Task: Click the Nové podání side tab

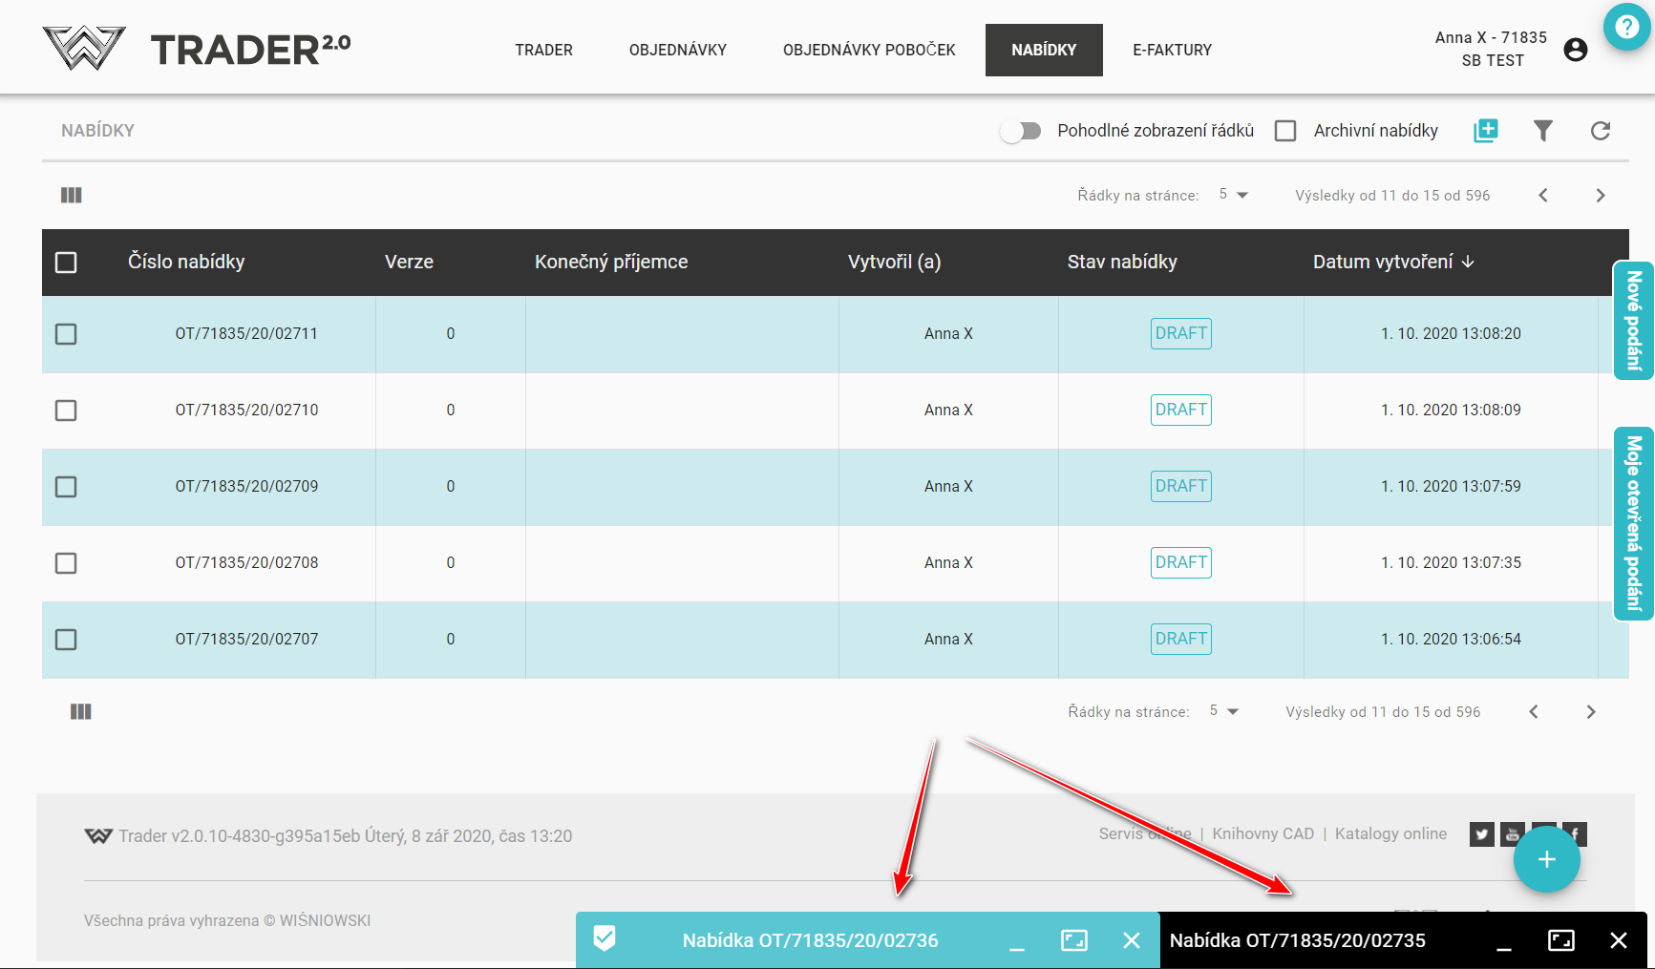Action: coord(1633,321)
